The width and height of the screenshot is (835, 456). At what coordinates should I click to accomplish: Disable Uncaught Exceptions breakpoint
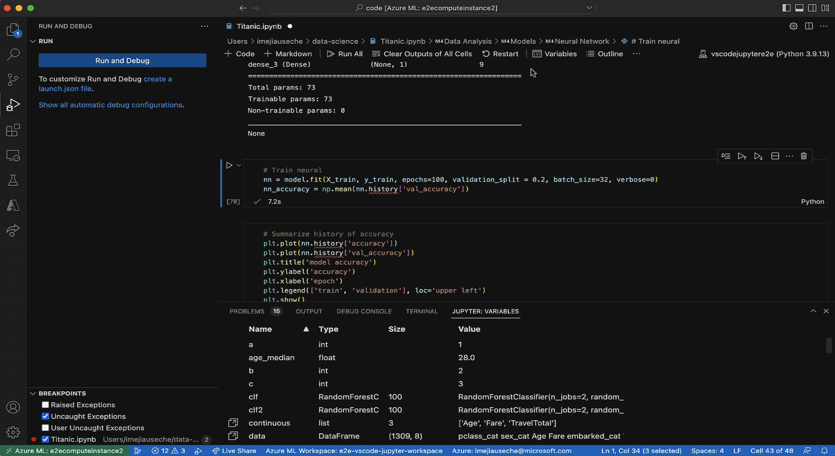(x=45, y=416)
